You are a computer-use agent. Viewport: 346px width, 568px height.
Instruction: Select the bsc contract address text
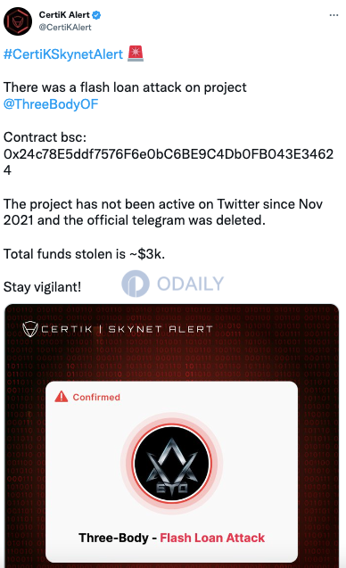point(169,162)
